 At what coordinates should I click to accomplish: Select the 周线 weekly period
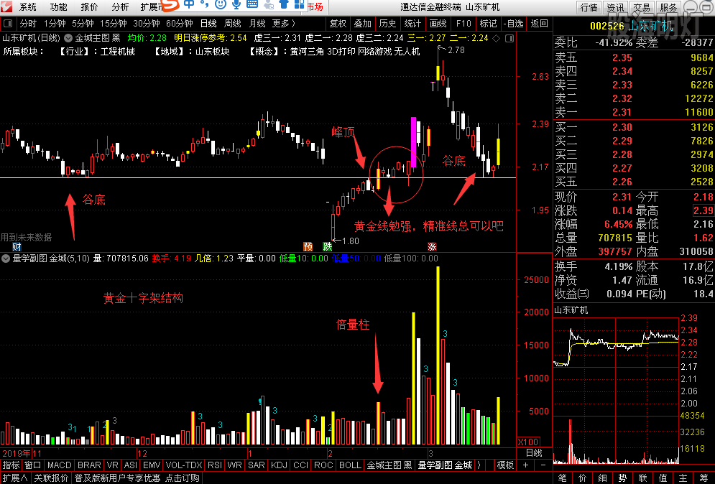click(233, 23)
